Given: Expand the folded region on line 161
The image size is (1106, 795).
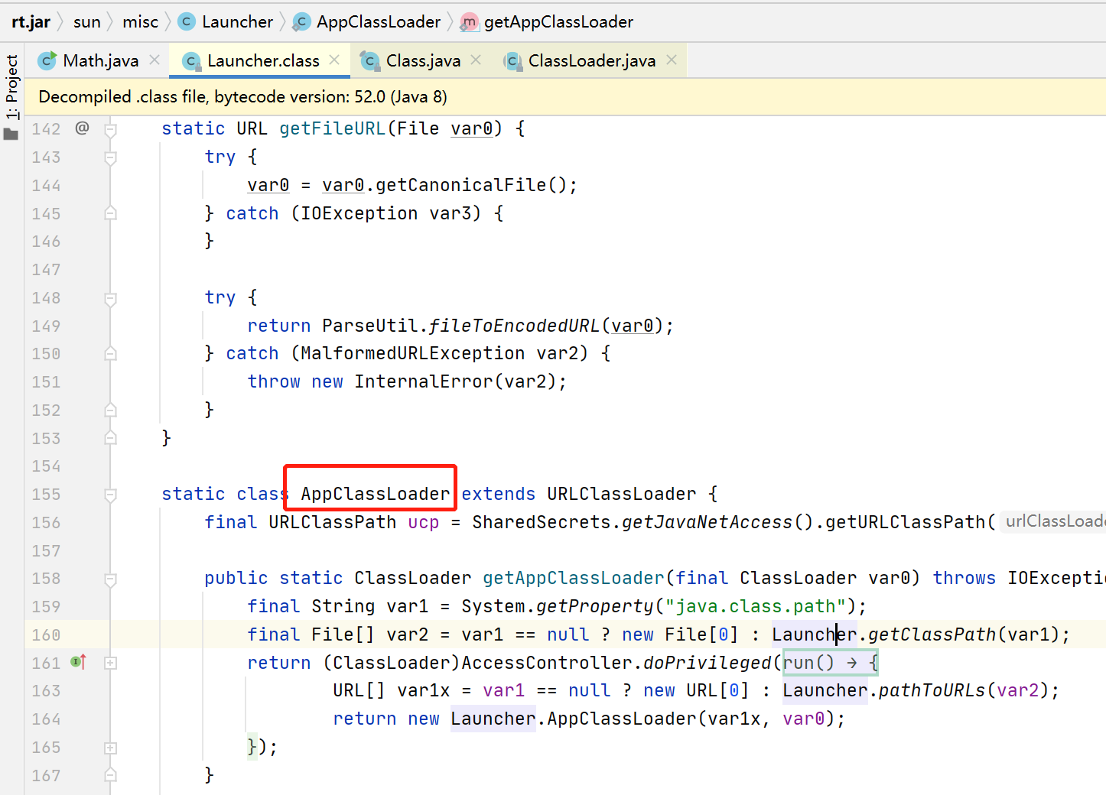Looking at the screenshot, I should [110, 663].
